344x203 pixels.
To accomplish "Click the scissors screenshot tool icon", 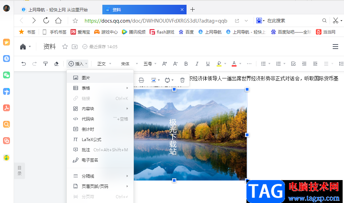I will (x=335, y=21).
